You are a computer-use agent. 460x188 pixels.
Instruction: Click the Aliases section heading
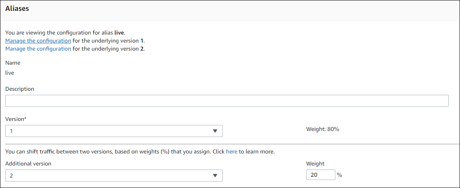tap(17, 8)
